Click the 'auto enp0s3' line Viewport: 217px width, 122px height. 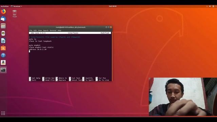click(x=35, y=45)
